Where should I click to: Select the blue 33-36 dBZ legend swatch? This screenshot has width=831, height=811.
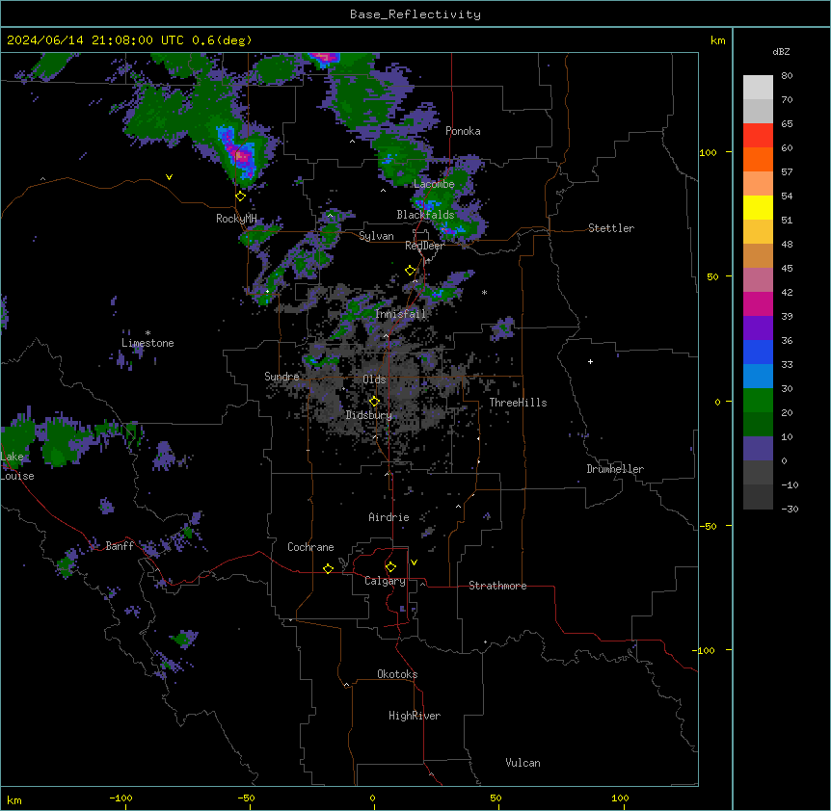[758, 352]
